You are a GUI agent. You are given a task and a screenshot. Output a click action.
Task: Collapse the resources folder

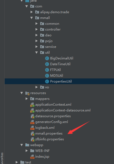pos(22,93)
